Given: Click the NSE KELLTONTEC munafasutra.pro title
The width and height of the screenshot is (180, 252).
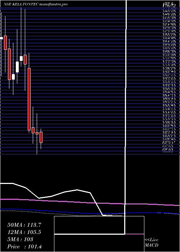Looking at the screenshot, I should (35, 4).
